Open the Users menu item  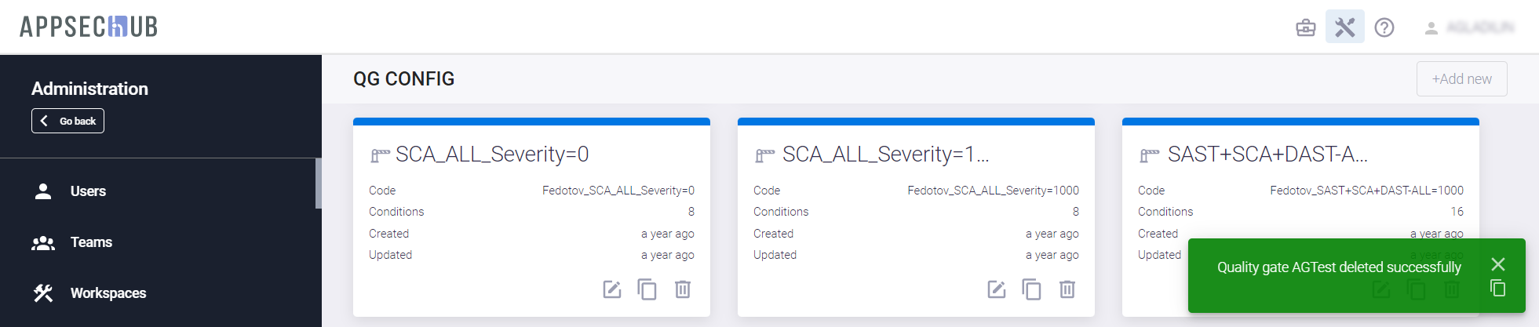[x=88, y=191]
